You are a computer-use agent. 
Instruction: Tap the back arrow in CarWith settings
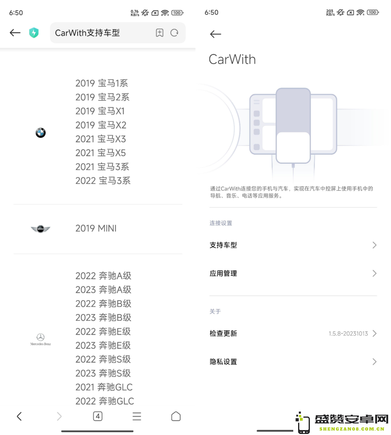pos(215,34)
